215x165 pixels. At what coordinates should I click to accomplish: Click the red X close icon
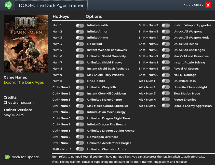pyautogui.click(x=208, y=5)
